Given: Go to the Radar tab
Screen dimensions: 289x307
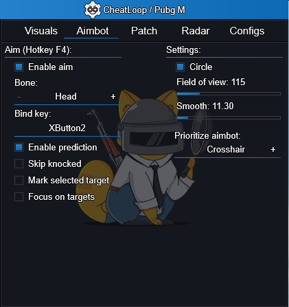Looking at the screenshot, I should click(196, 31).
